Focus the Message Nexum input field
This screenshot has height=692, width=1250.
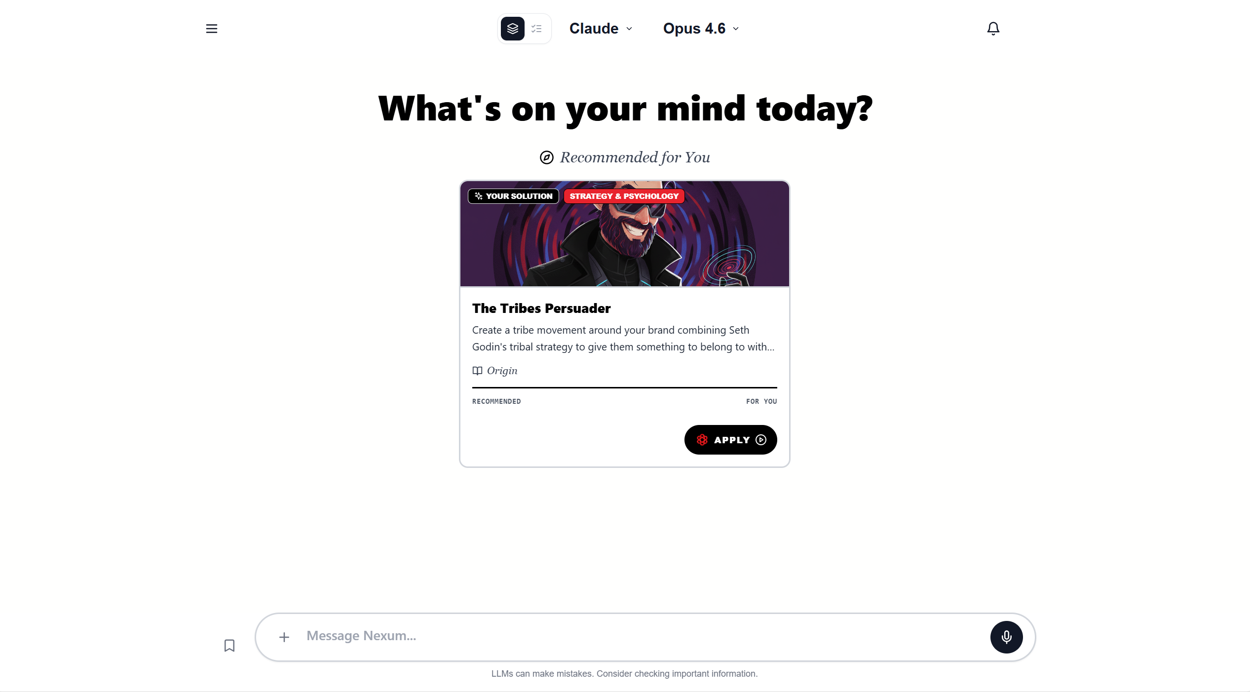pyautogui.click(x=642, y=636)
